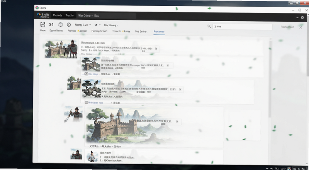Click the circular gear-shaped toolbar icon

pos(69,25)
